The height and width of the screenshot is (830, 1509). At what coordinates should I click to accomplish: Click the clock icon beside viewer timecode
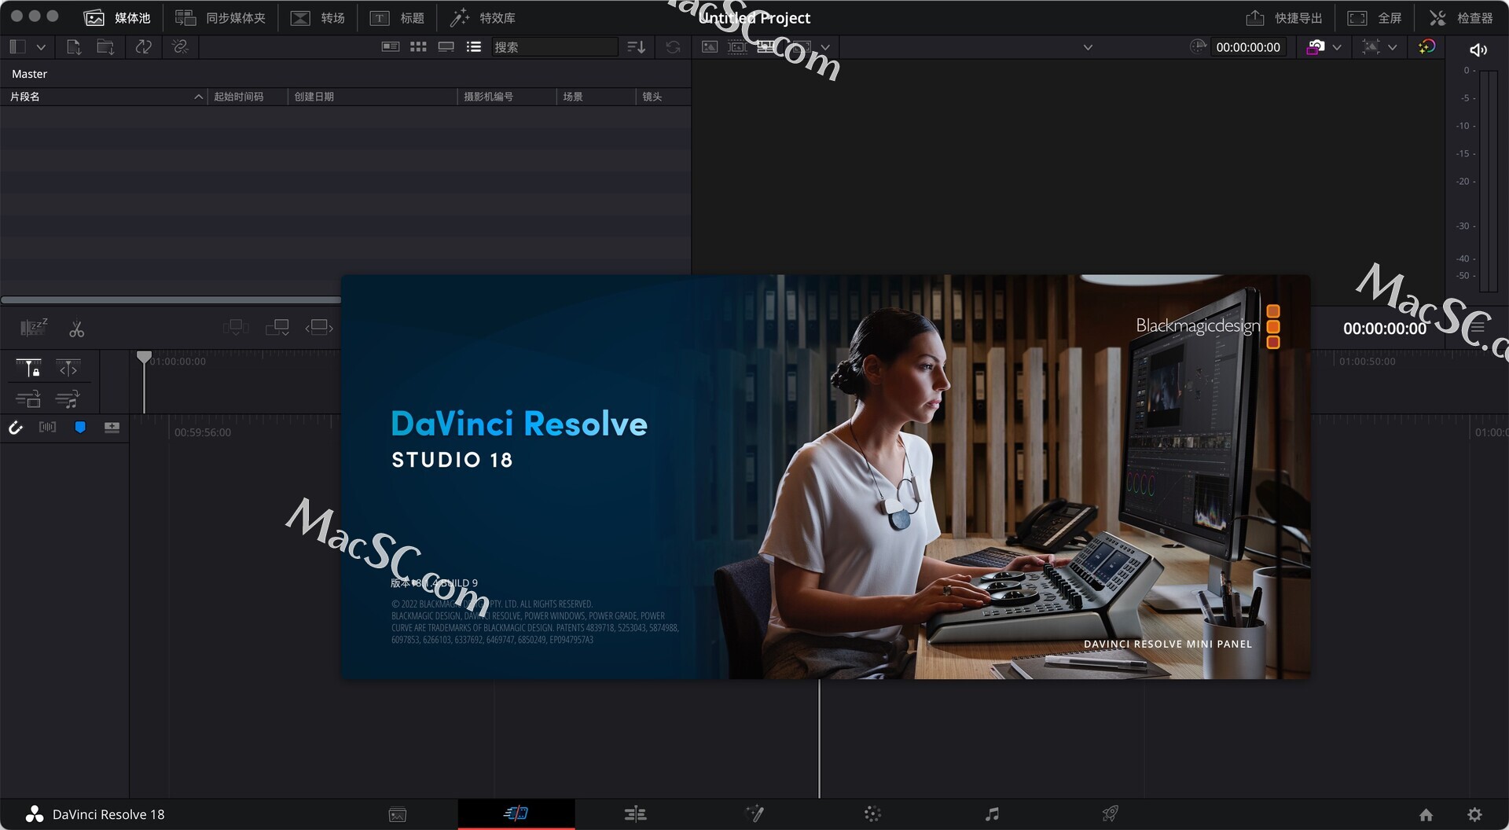[x=1198, y=46]
